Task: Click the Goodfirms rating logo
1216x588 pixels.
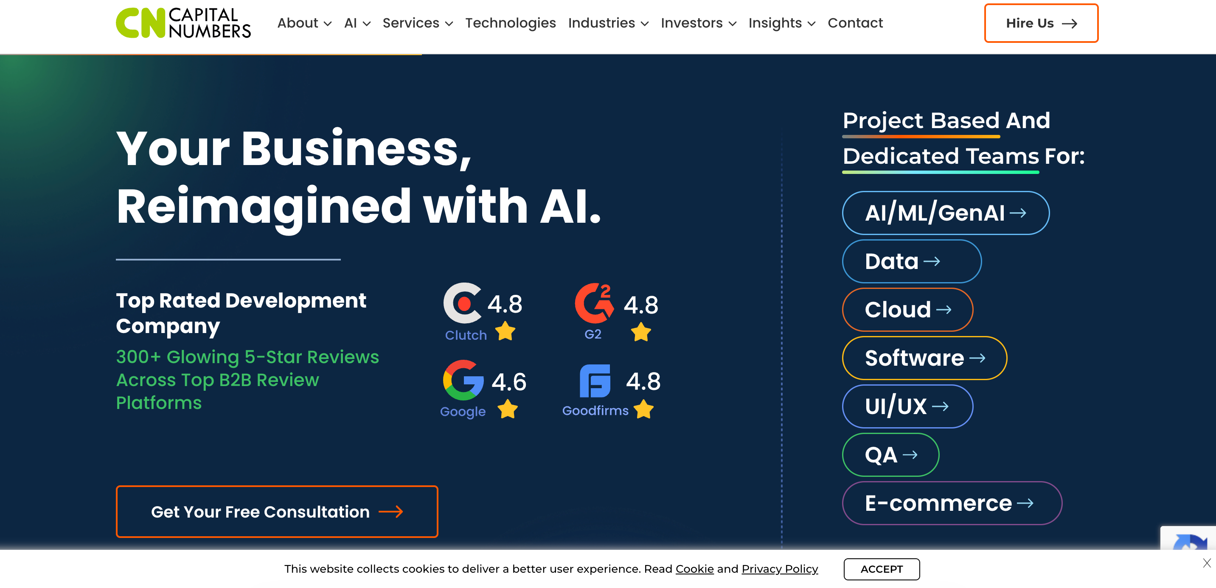Action: 595,381
